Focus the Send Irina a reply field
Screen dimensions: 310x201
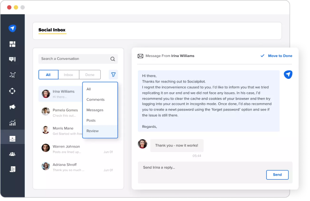[x=215, y=172]
